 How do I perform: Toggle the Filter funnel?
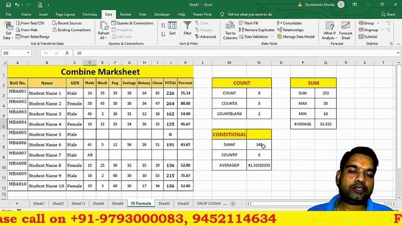pos(187,28)
